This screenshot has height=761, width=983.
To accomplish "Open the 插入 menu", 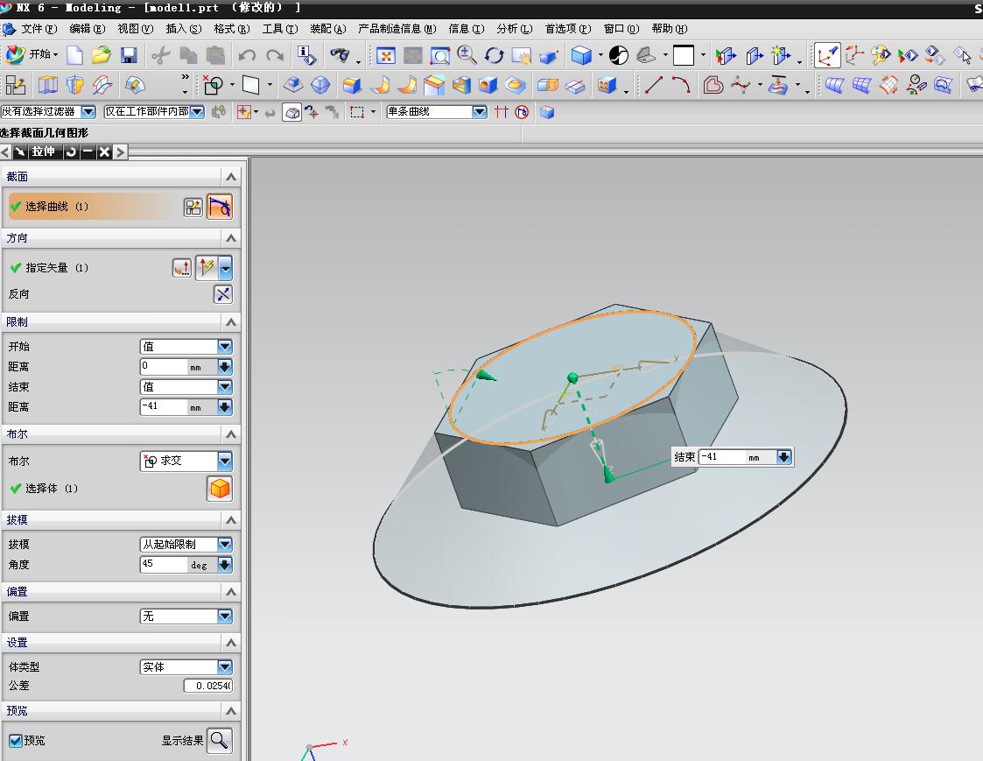I will click(x=183, y=29).
